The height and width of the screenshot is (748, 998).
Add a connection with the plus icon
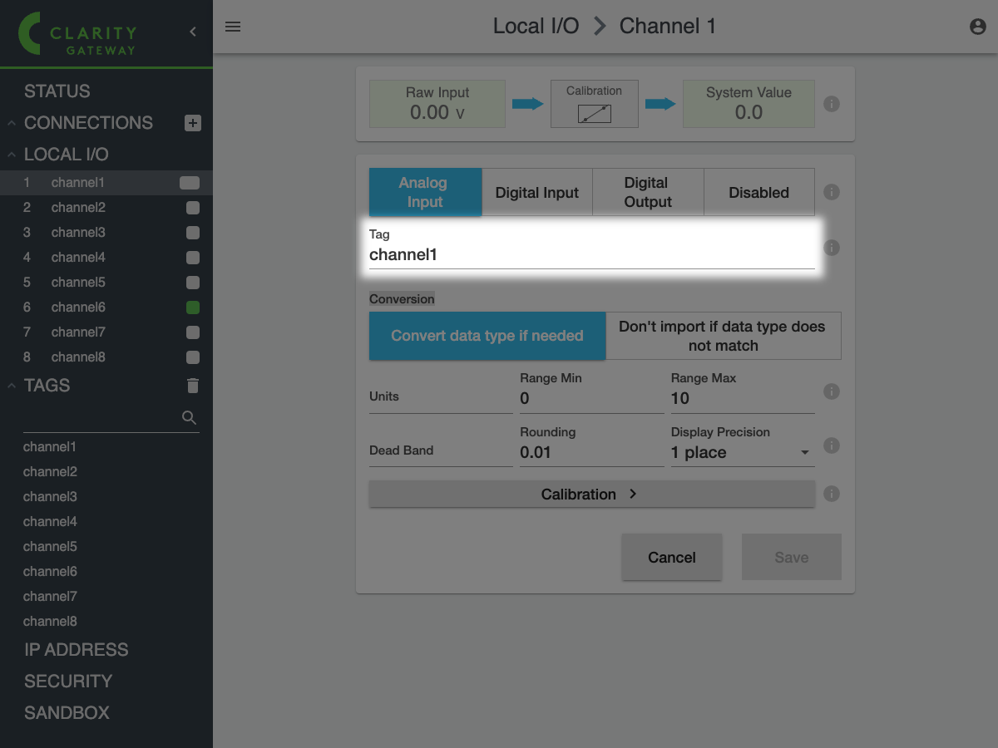coord(193,123)
